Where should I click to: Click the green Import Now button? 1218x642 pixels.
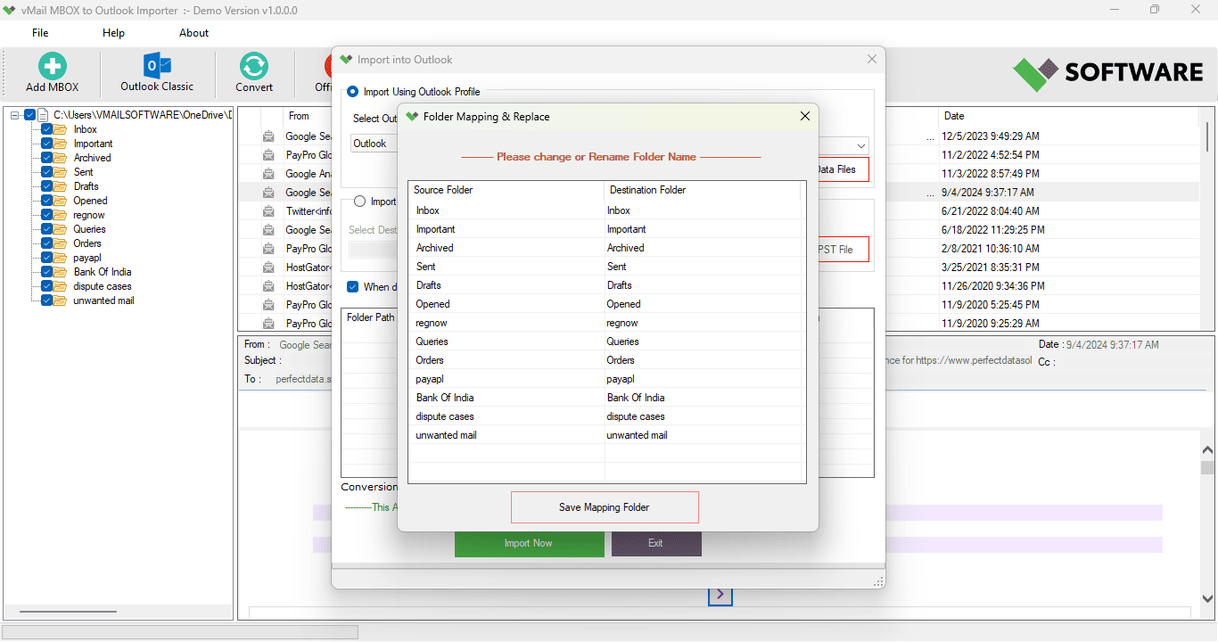point(529,543)
